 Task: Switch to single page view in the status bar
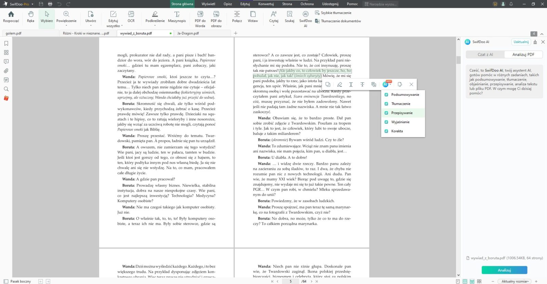[458, 281]
